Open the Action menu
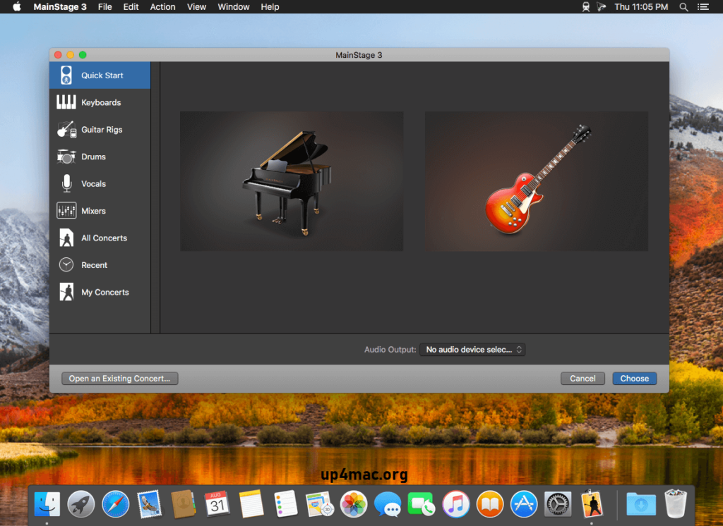This screenshot has height=526, width=723. [x=162, y=7]
